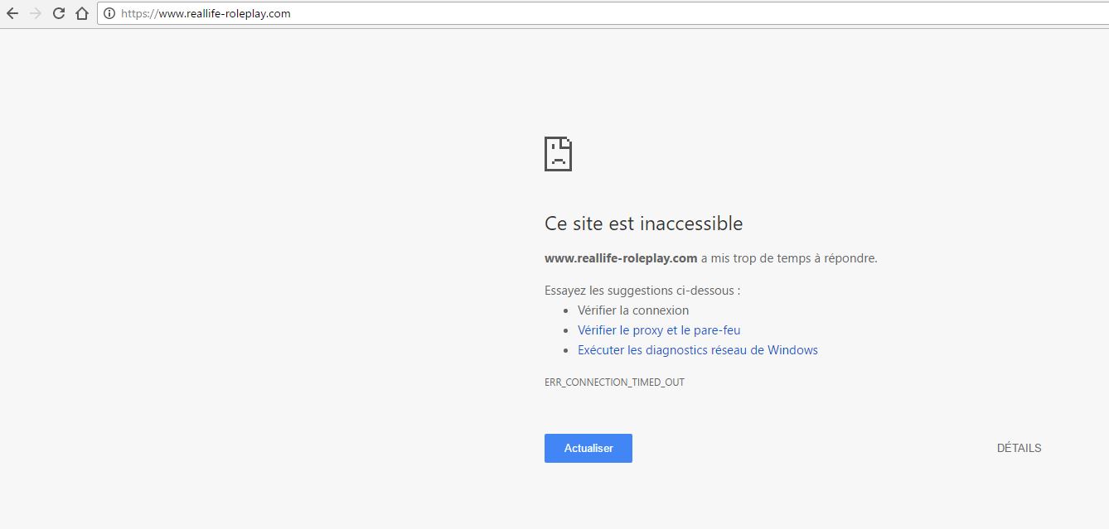
Task: Open the 'Vérifier le proxy et le pare-feu' link
Action: coord(659,329)
